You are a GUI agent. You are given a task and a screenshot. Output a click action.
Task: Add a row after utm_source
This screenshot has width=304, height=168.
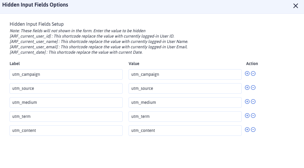pyautogui.click(x=247, y=87)
